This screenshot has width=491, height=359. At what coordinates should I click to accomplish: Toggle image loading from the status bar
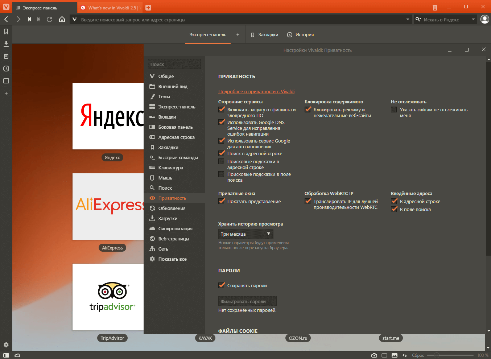tap(394, 355)
